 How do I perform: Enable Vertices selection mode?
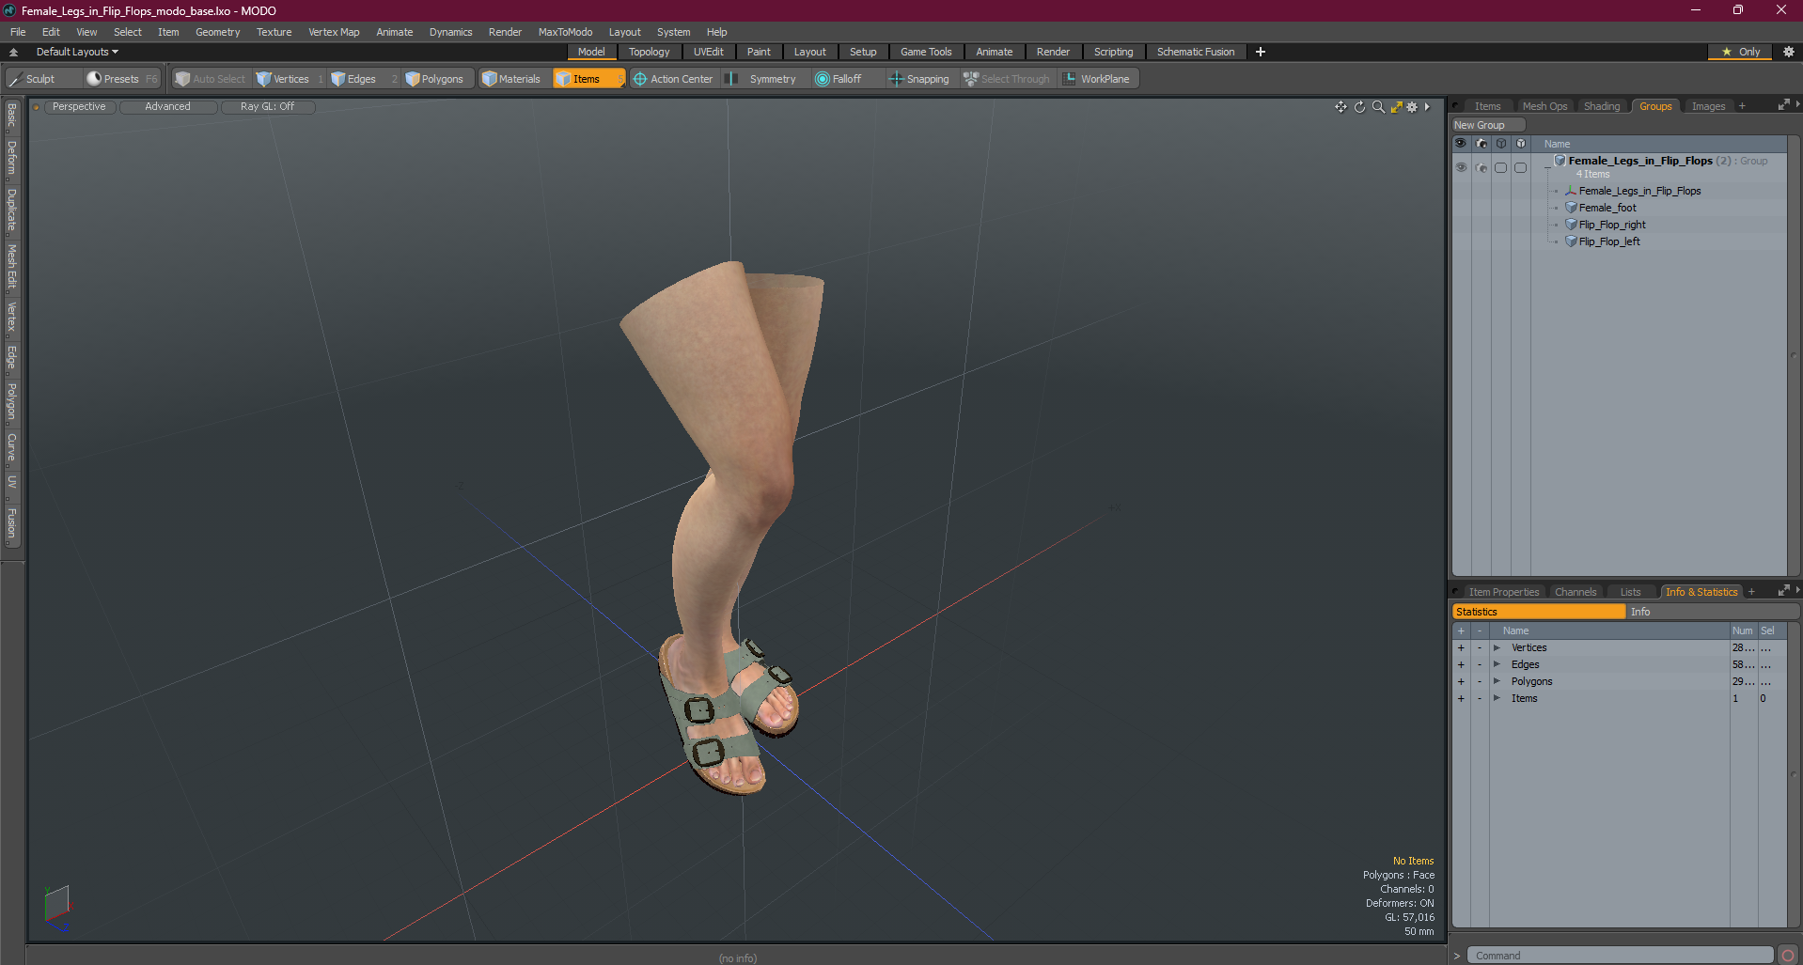(x=290, y=79)
